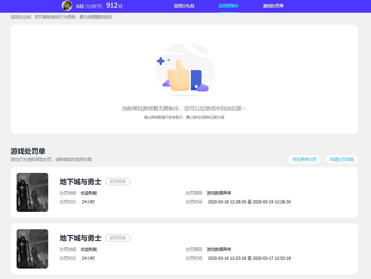Click the second 处罚结束 status badge
371x279 pixels.
coord(118,238)
